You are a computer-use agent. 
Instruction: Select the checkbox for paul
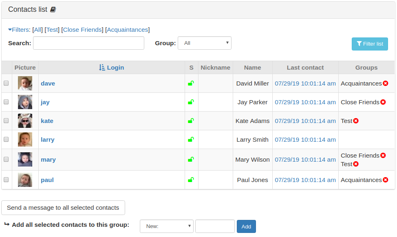[x=6, y=179]
